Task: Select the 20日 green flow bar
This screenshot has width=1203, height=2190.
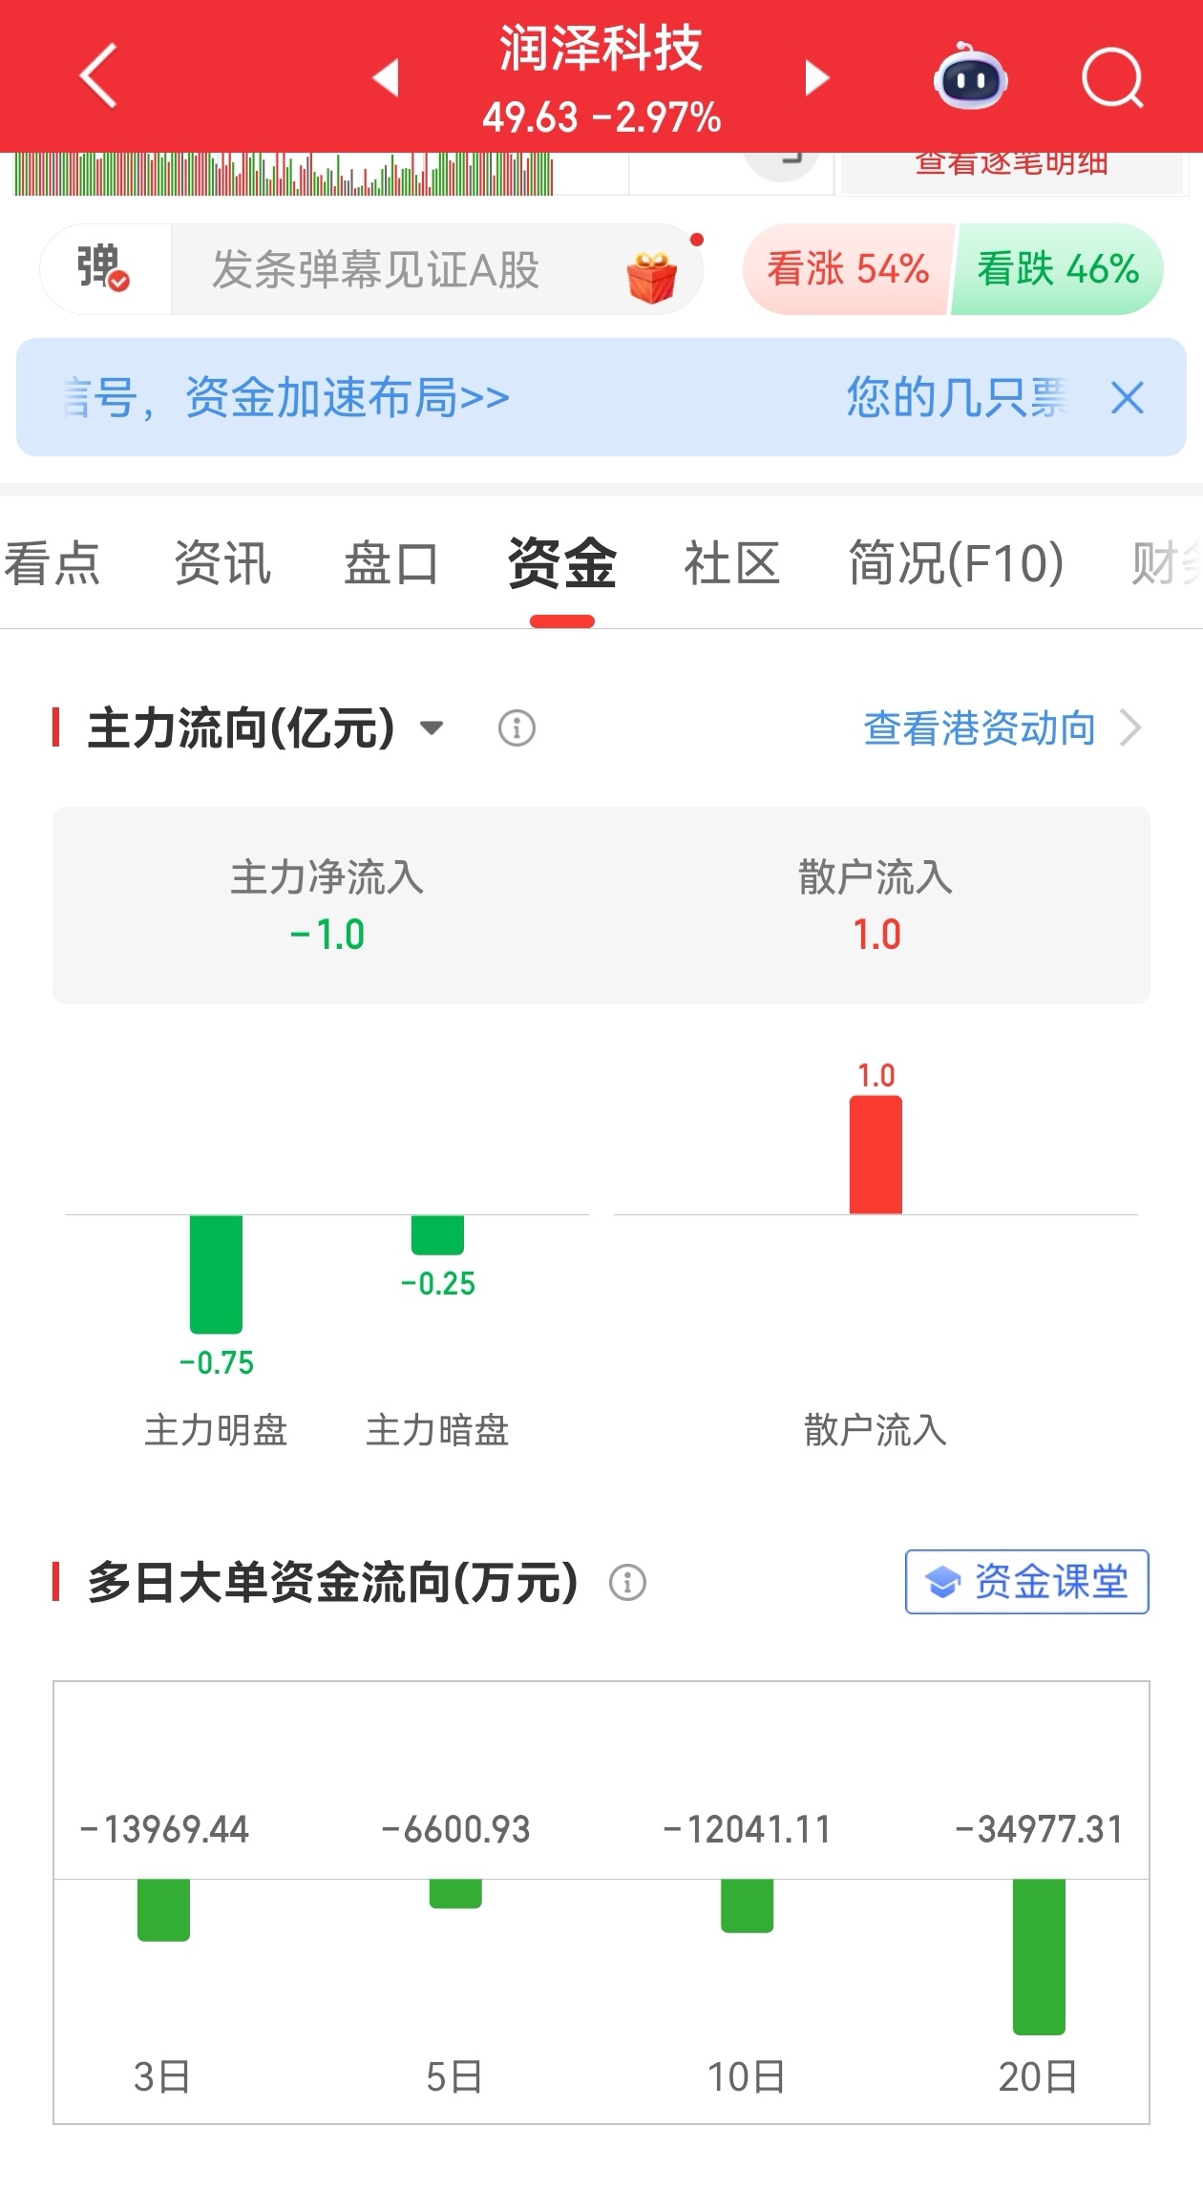Action: tap(1039, 1957)
